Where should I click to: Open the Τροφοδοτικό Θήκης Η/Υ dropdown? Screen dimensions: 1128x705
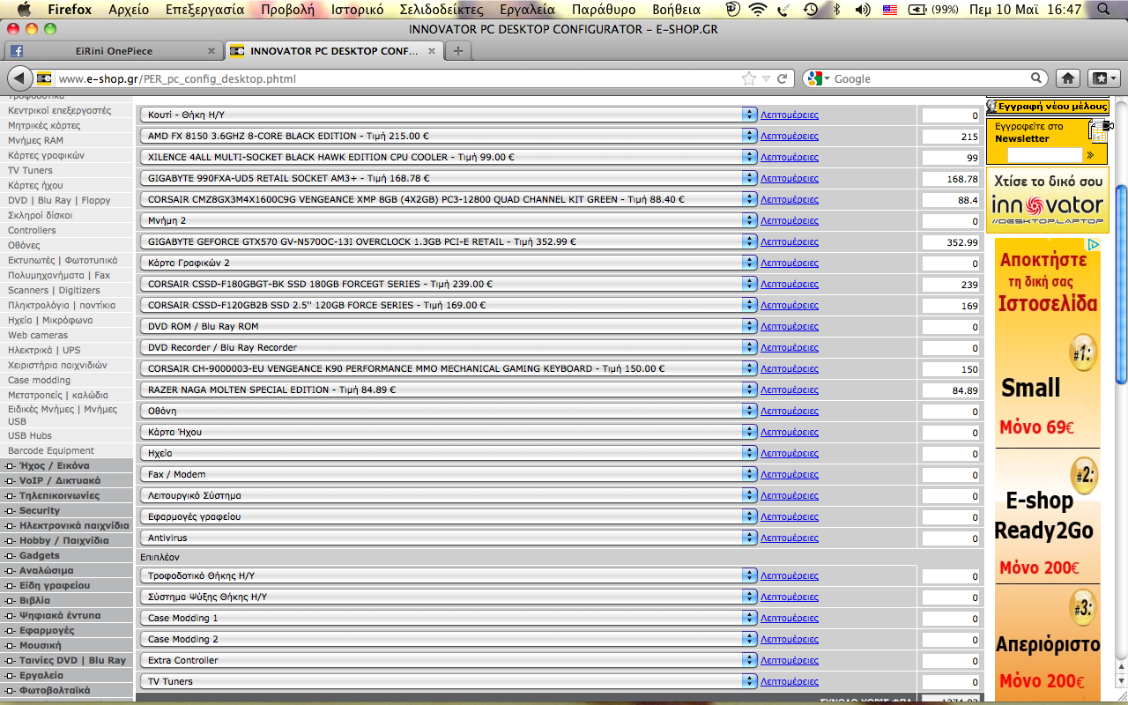coord(448,575)
